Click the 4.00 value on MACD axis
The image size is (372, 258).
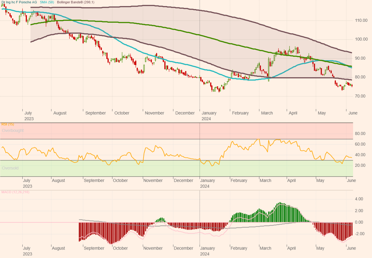pos(359,199)
